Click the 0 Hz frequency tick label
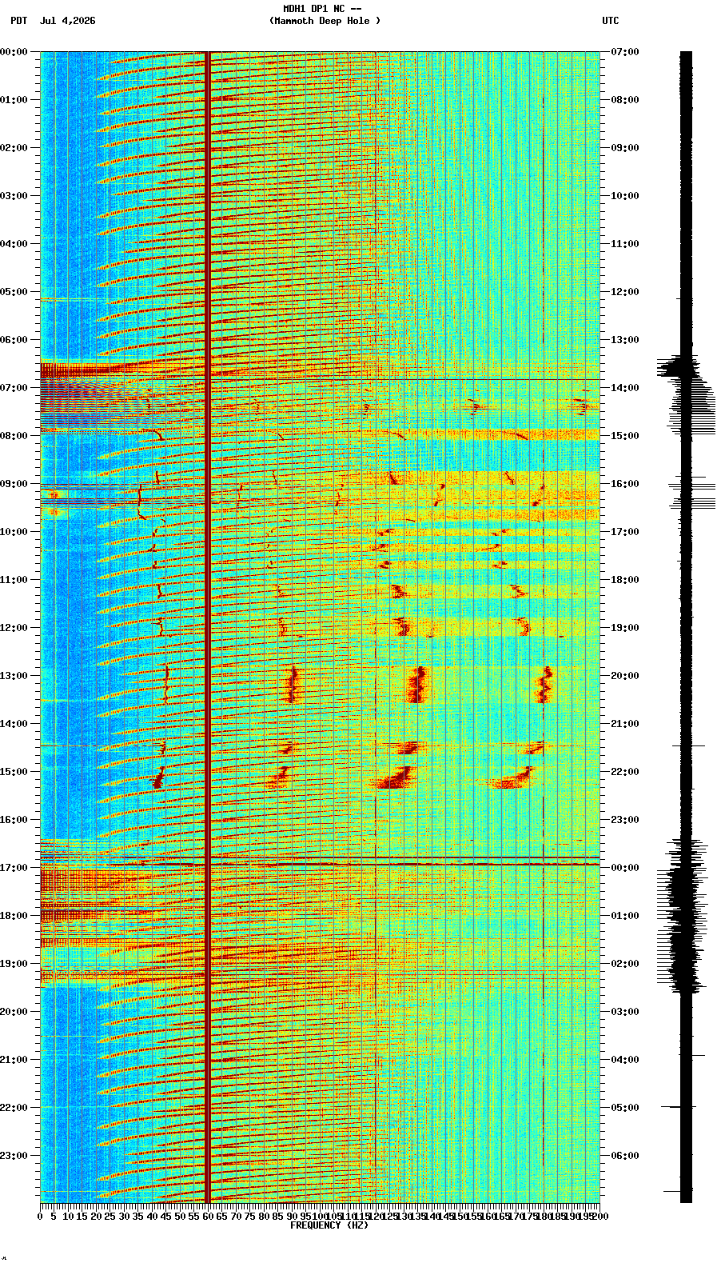Screen dimensions: 721x1267 tap(40, 1217)
